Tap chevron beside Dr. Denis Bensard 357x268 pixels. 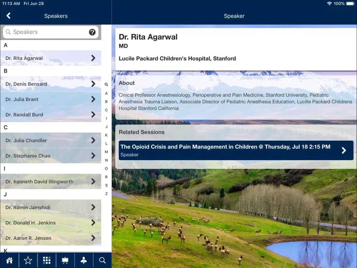click(x=93, y=84)
